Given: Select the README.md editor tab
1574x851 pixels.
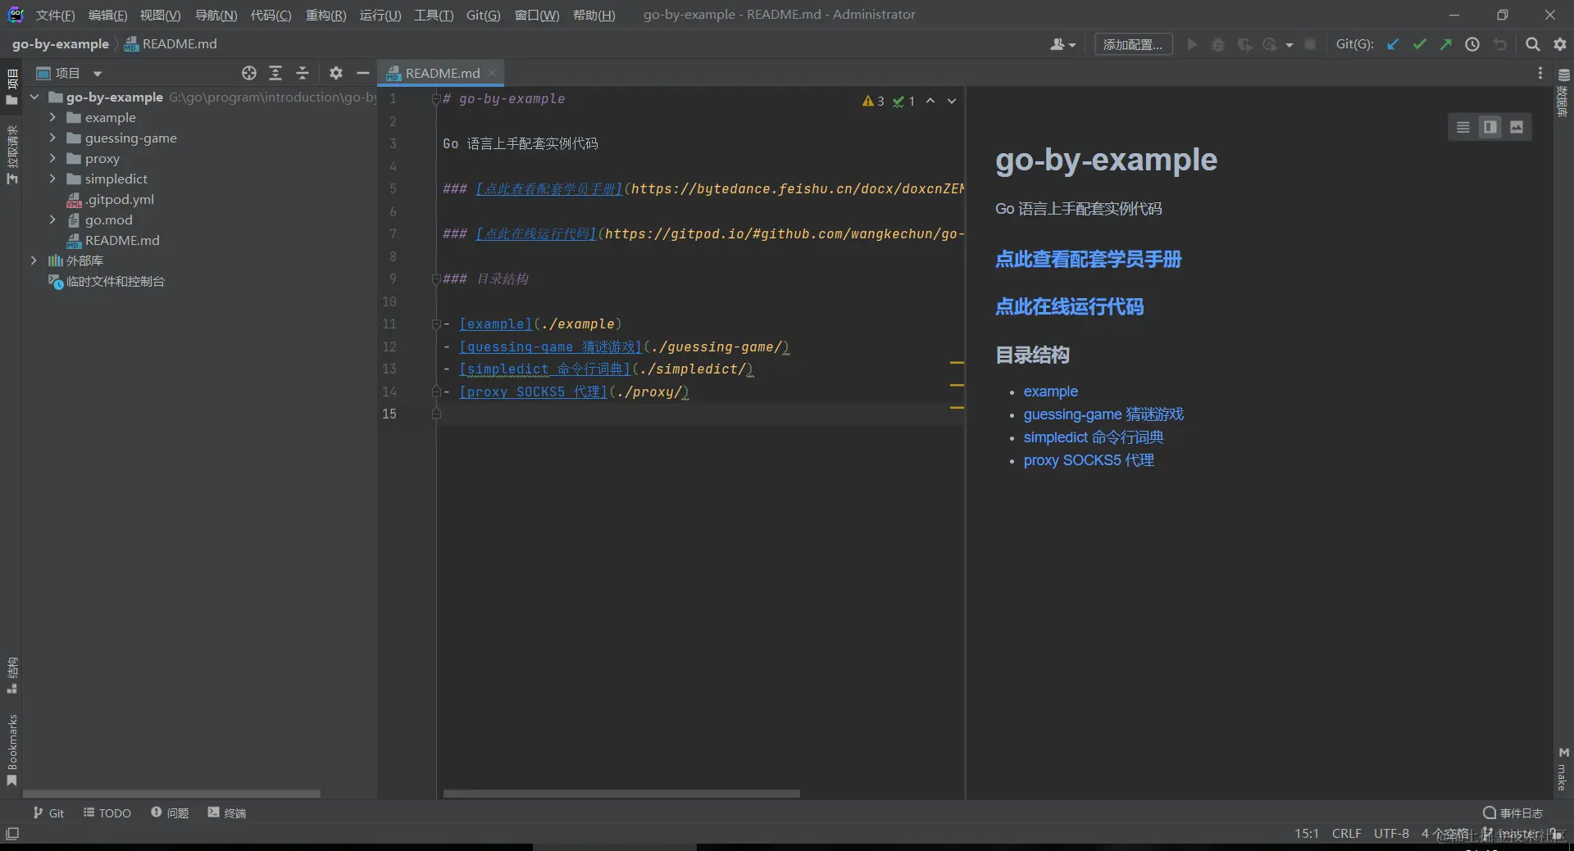Looking at the screenshot, I should coord(442,73).
